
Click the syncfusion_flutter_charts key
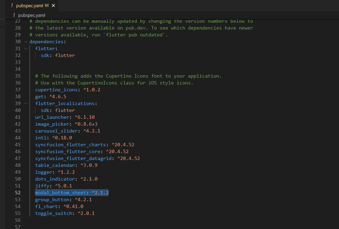pos(70,145)
